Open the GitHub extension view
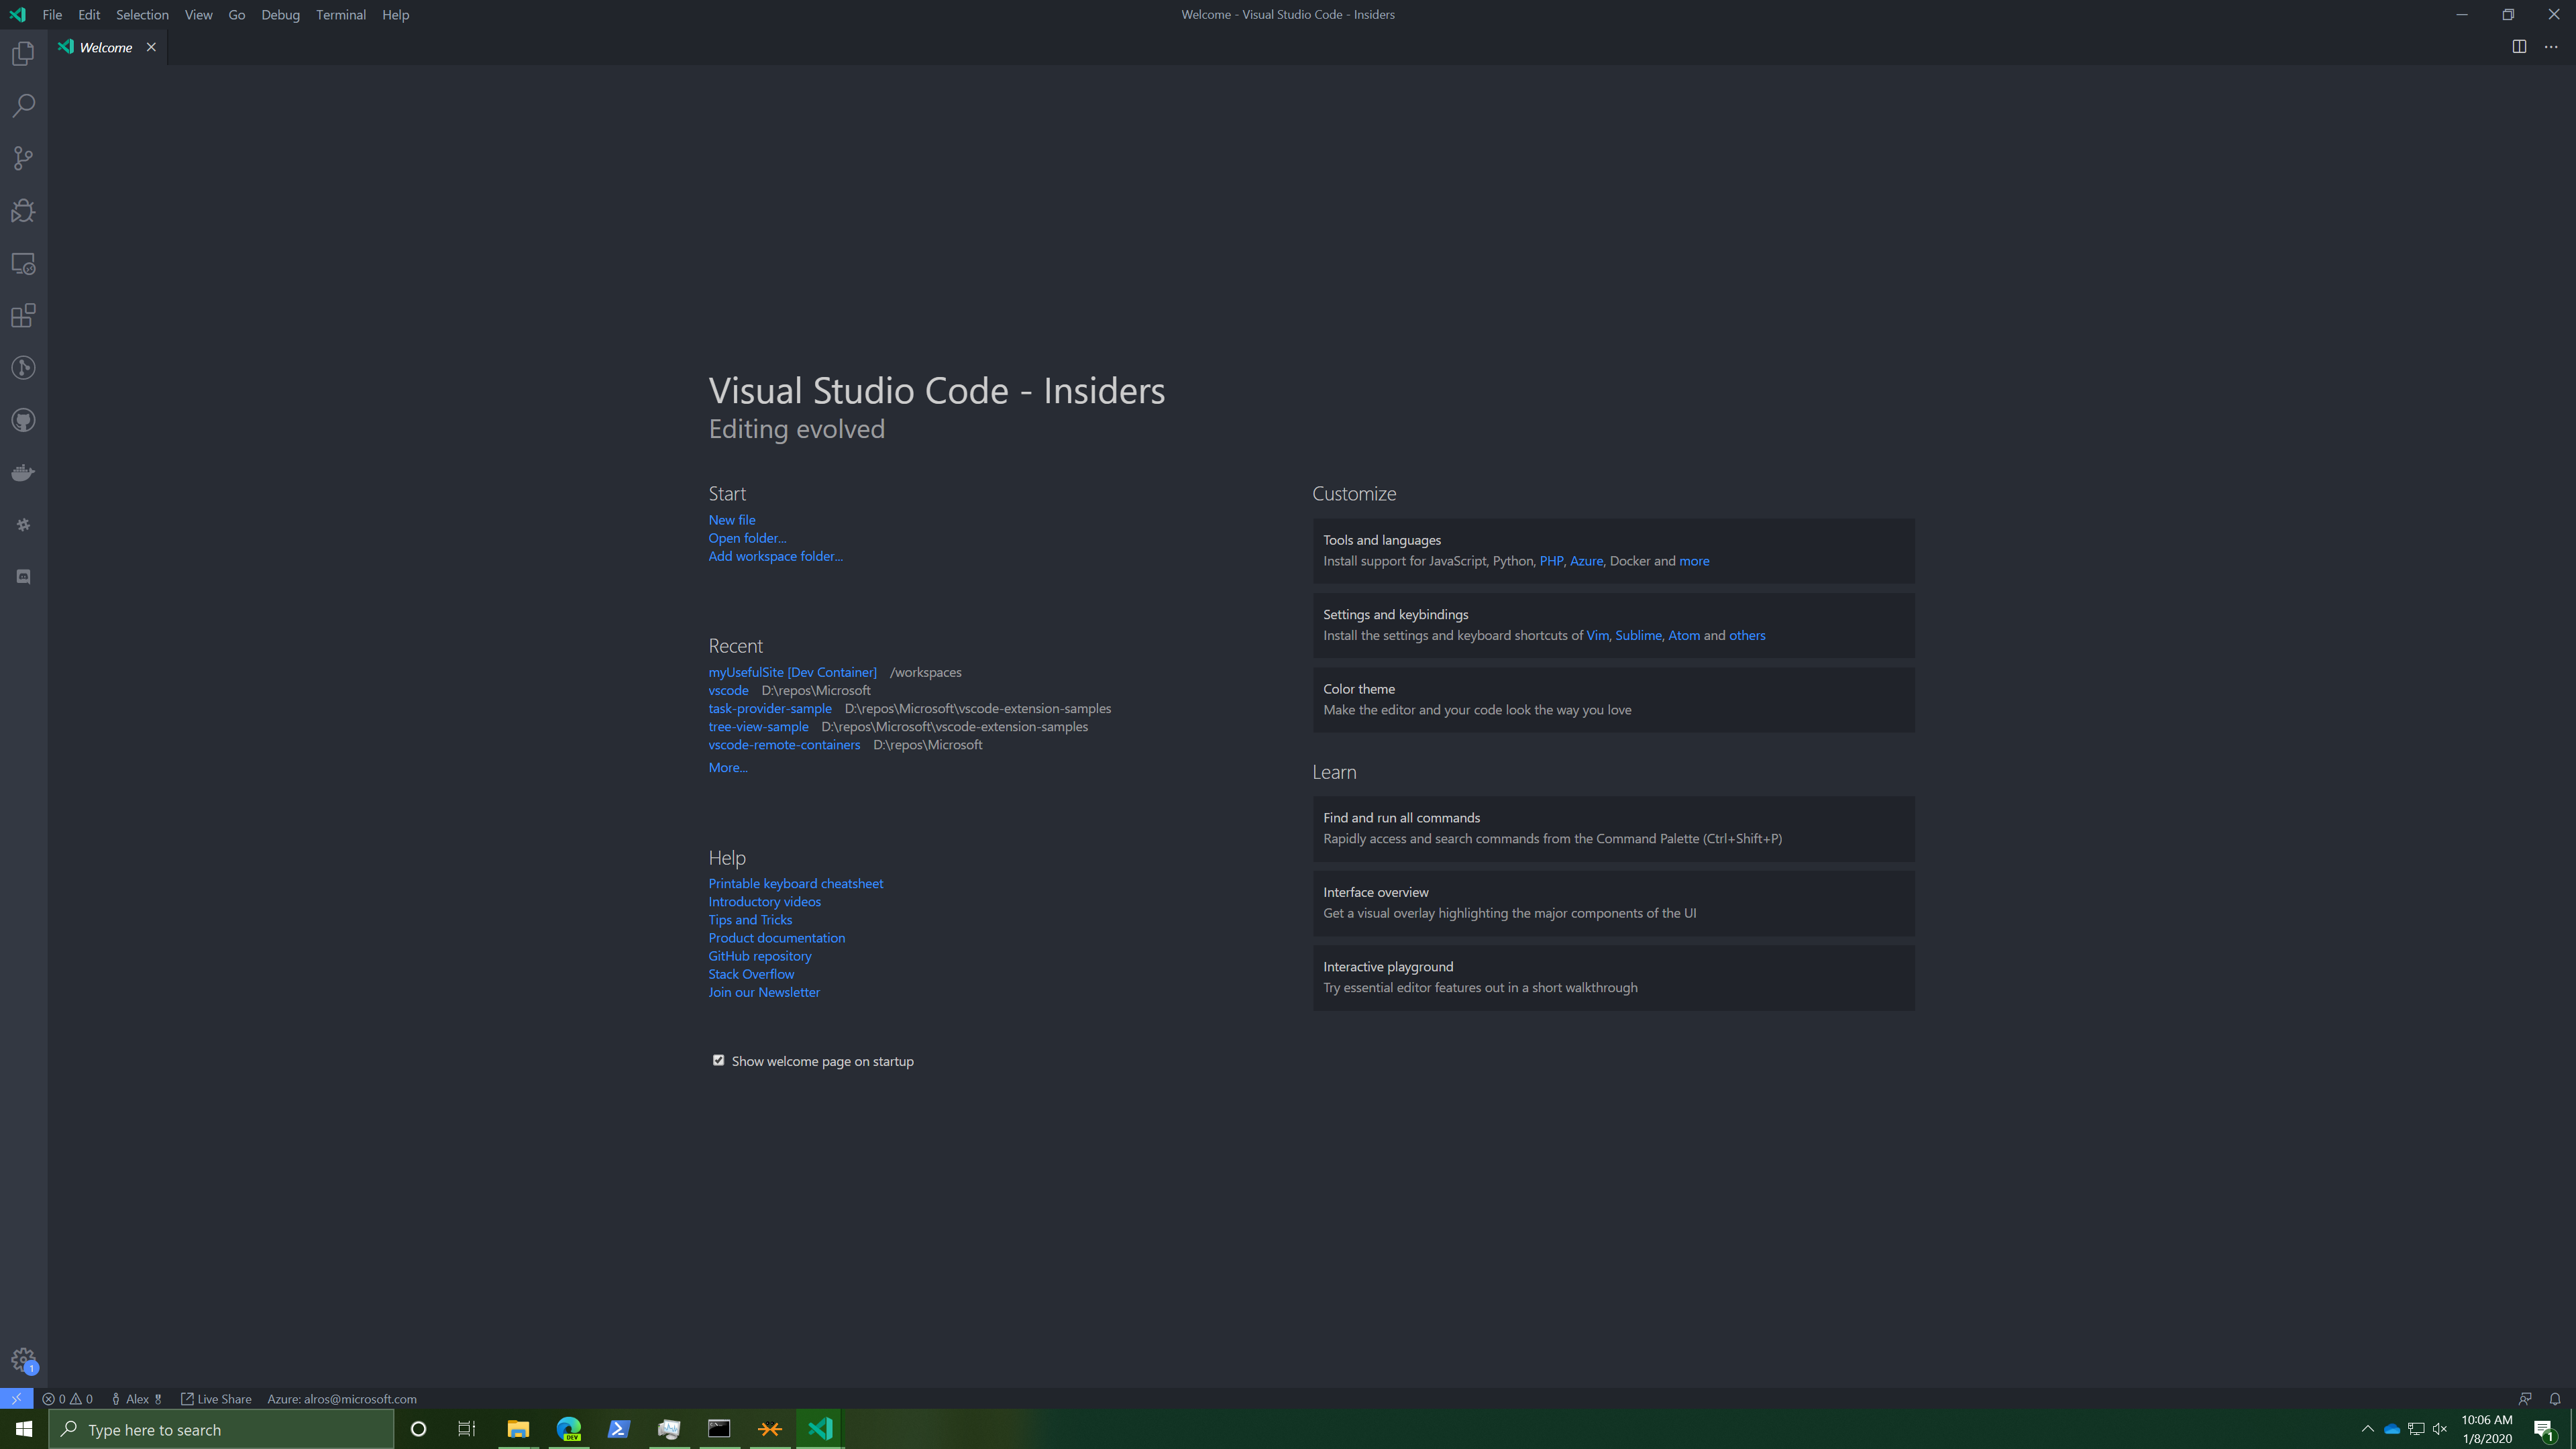This screenshot has height=1449, width=2576. coord(22,420)
